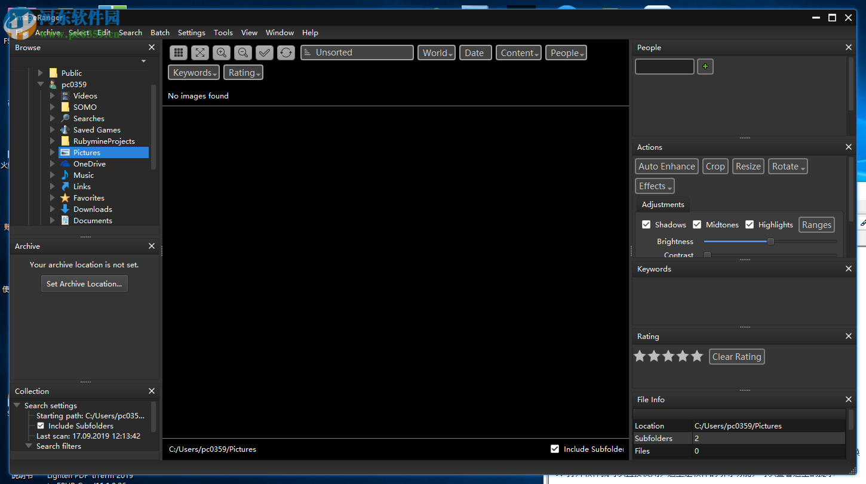Expand the Pictures folder in Browse tree
Screen dimensions: 866x484
53,152
